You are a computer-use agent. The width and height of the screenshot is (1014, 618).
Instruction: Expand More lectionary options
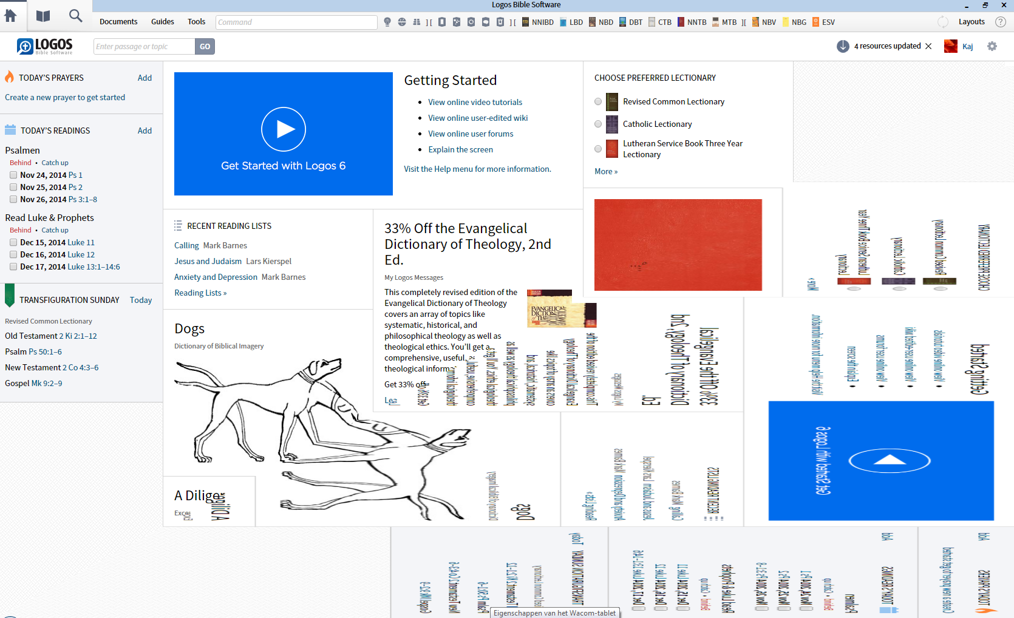(x=606, y=171)
